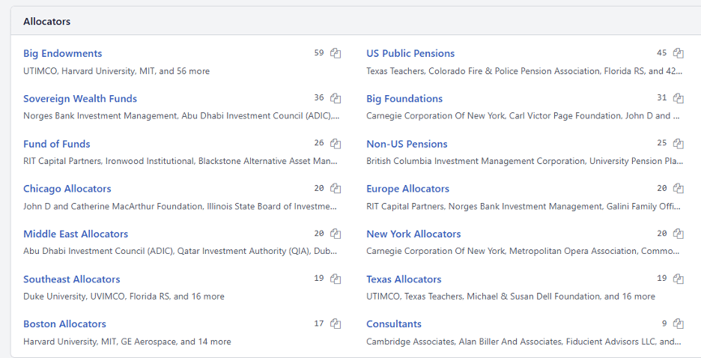Image resolution: width=701 pixels, height=358 pixels.
Task: Open the Non-US Pensions list
Action: tap(407, 144)
